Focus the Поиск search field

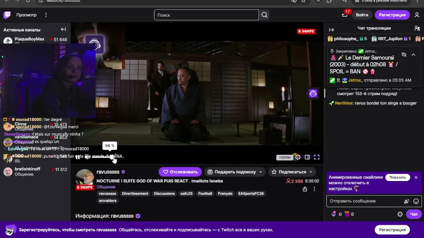click(x=206, y=15)
